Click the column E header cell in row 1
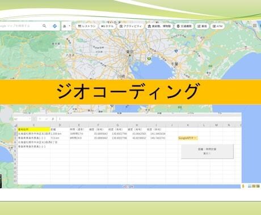 point(79,130)
